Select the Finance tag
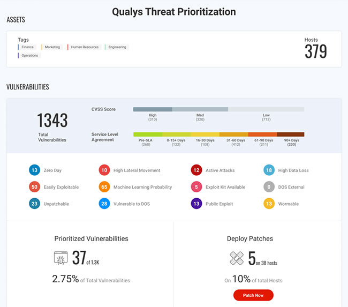The width and height of the screenshot is (348, 307). [x=26, y=47]
